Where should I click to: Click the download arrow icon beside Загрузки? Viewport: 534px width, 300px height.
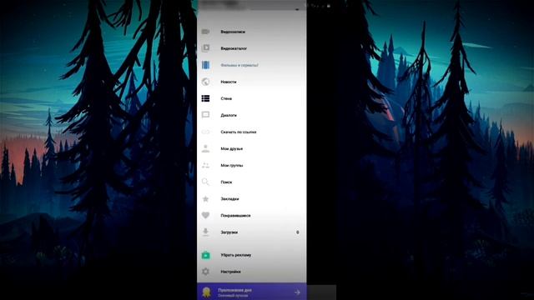(205, 232)
